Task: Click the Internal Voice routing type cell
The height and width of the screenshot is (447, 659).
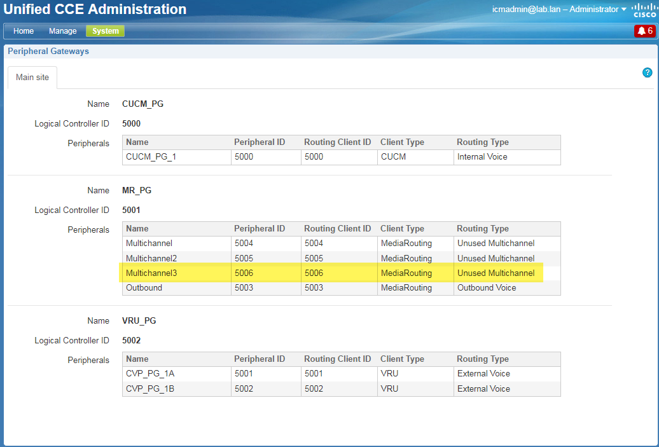Action: point(507,157)
